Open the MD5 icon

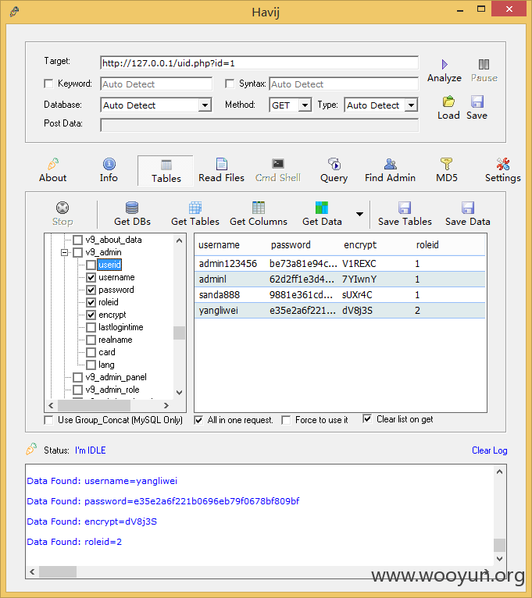click(x=447, y=164)
